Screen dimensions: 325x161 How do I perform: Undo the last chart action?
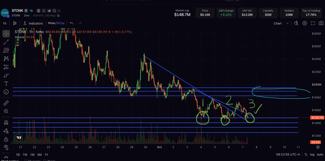[x=72, y=23]
